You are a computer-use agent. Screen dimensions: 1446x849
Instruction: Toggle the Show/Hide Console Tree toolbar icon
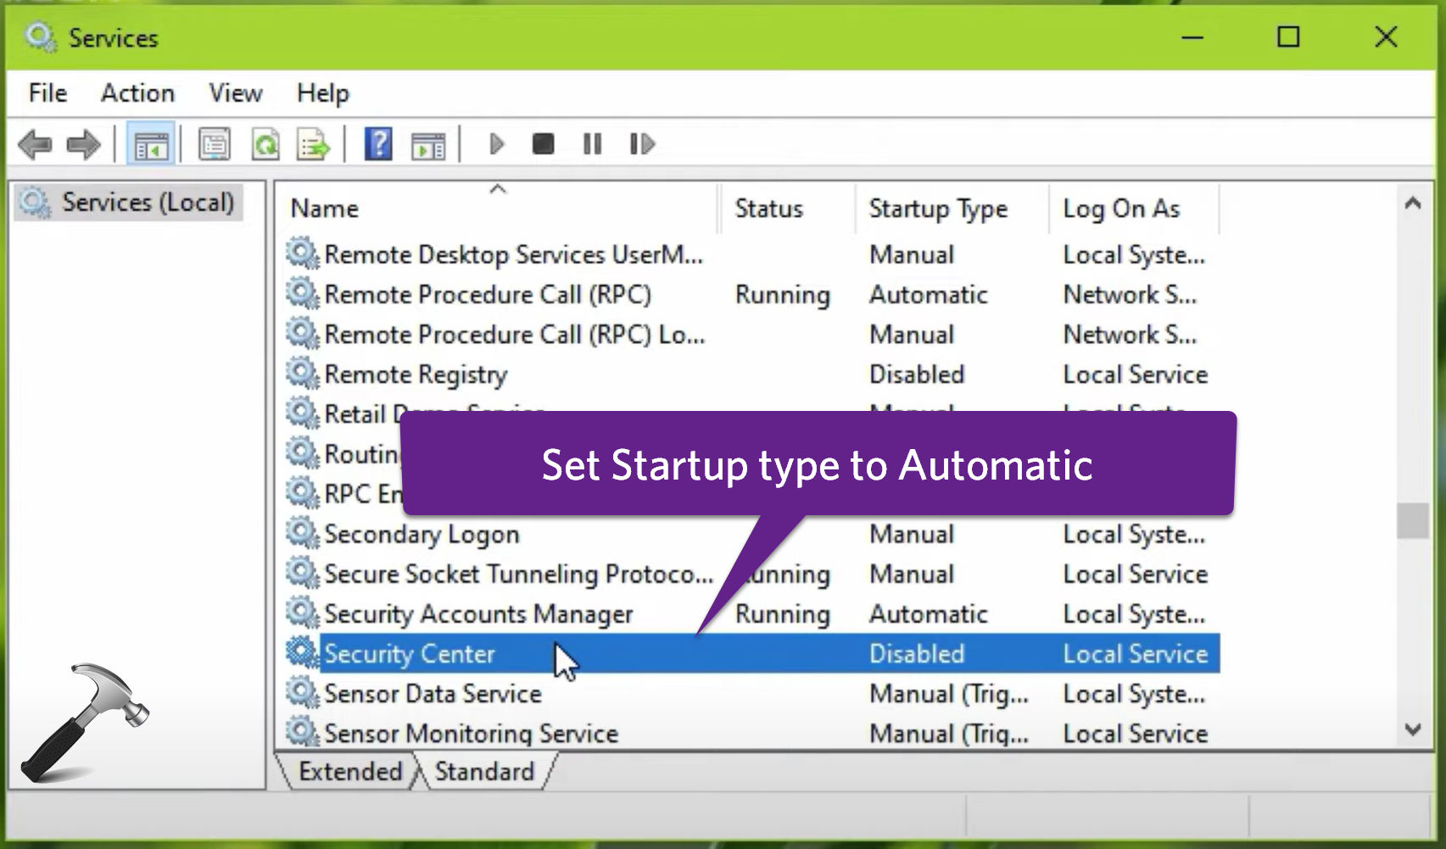151,145
